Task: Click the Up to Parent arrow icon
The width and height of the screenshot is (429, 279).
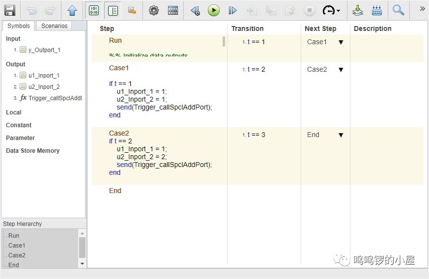Action: coord(72,10)
